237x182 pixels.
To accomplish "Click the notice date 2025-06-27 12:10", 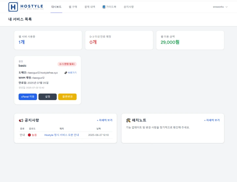I will (x=98, y=135).
